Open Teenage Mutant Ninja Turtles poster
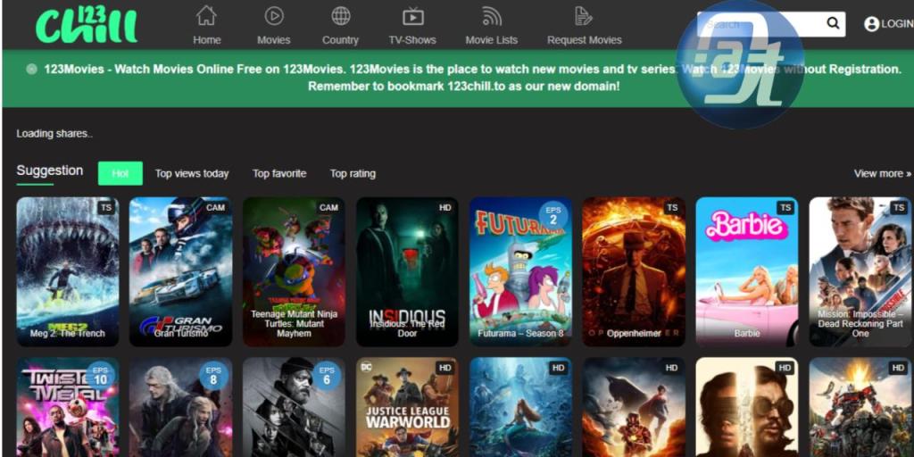 point(294,271)
